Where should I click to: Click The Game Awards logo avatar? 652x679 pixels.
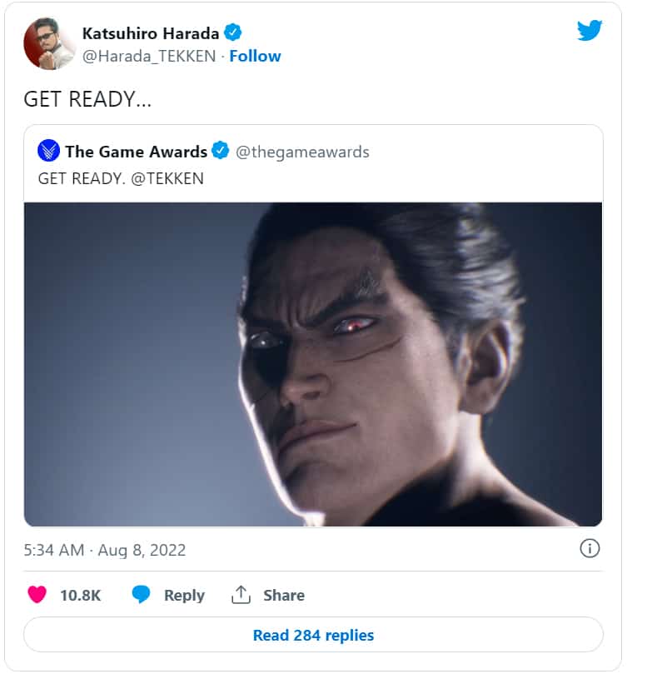pos(49,152)
